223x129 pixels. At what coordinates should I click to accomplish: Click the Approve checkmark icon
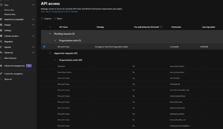[42, 19]
